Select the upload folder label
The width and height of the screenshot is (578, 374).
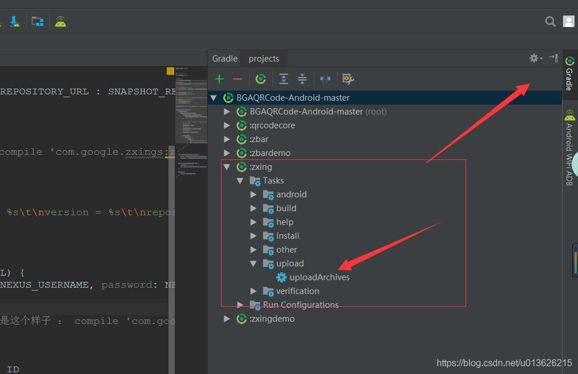click(x=290, y=264)
